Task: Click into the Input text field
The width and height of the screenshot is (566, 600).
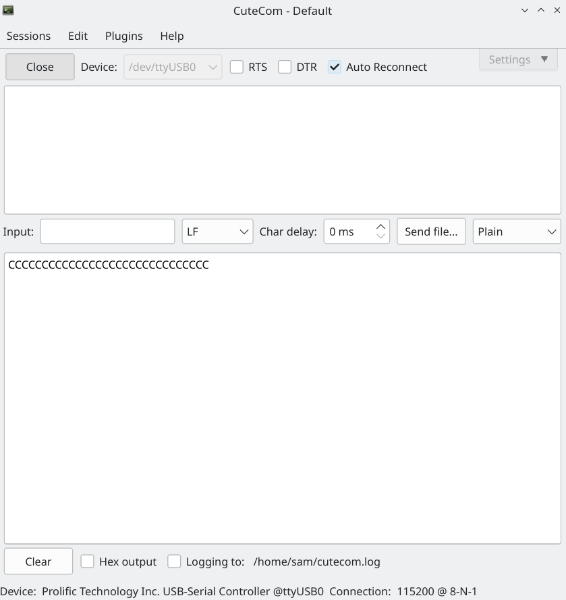Action: (x=107, y=231)
